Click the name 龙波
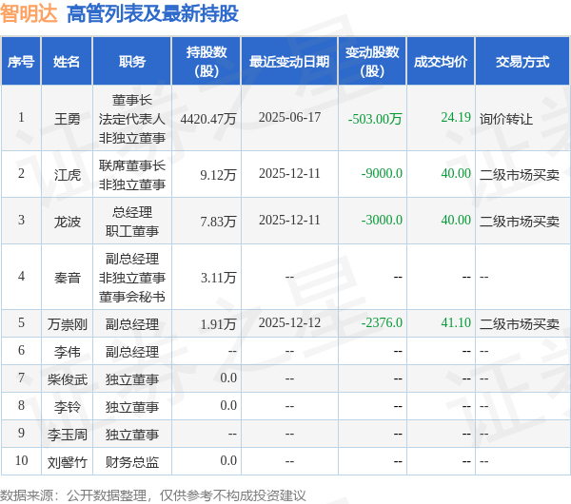The height and width of the screenshot is (504, 571). pyautogui.click(x=67, y=222)
